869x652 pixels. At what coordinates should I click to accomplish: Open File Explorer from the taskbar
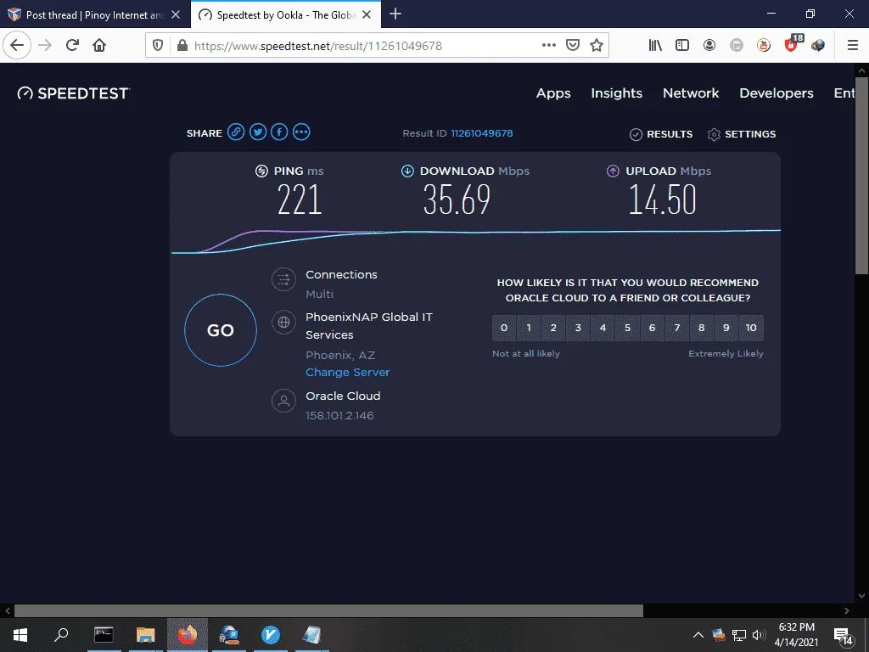coord(145,635)
